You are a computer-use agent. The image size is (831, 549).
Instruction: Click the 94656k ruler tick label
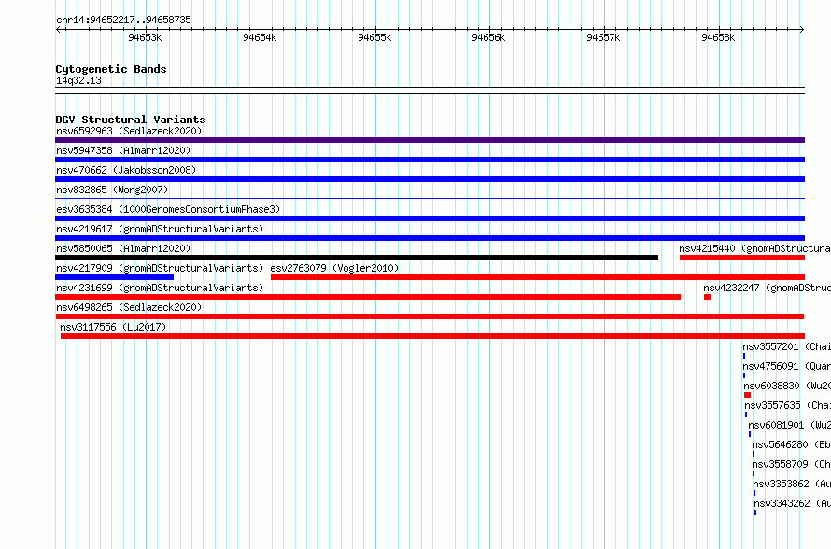488,37
